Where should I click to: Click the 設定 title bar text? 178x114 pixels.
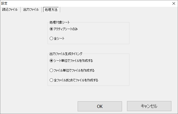[x=4, y=3]
